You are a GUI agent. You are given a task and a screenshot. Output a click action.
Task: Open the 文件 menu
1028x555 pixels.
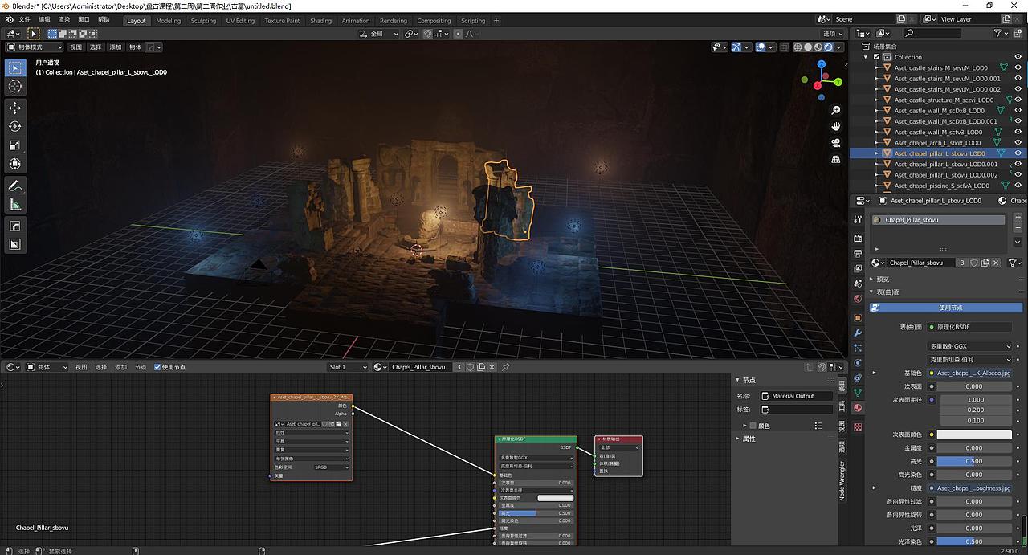point(24,19)
